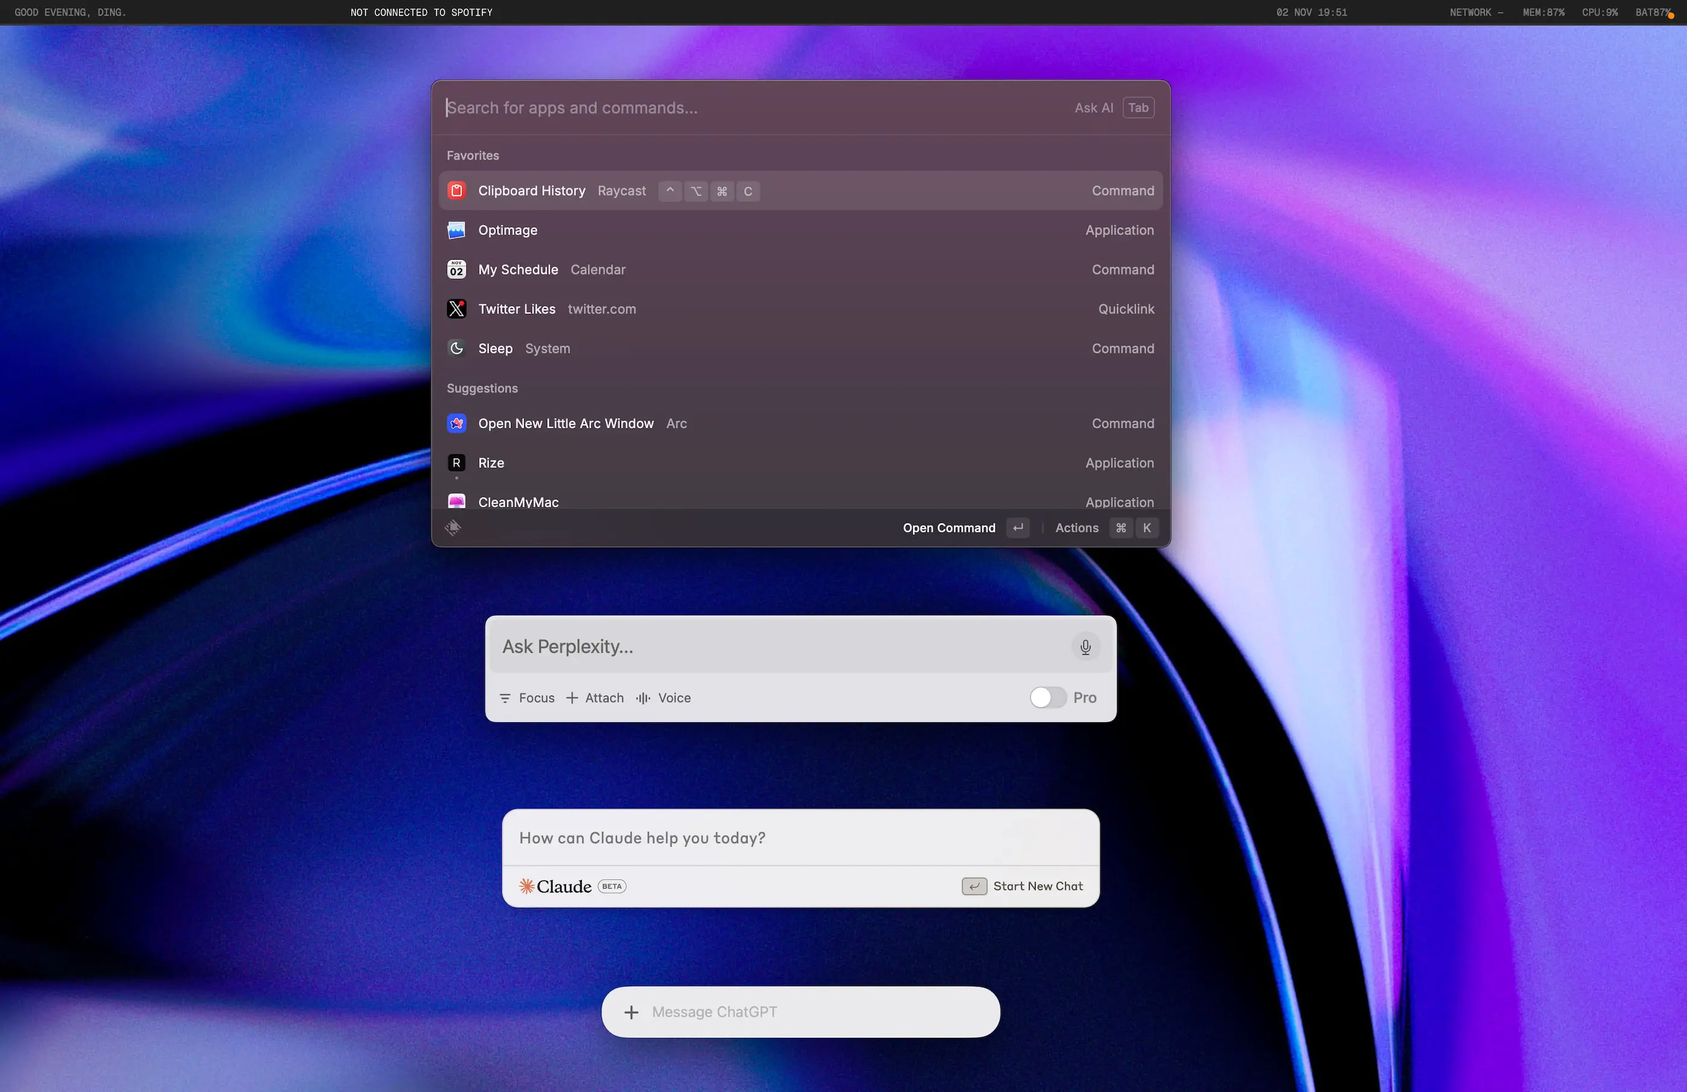1687x1092 pixels.
Task: Click the CPU:9% indicator
Action: point(1600,12)
